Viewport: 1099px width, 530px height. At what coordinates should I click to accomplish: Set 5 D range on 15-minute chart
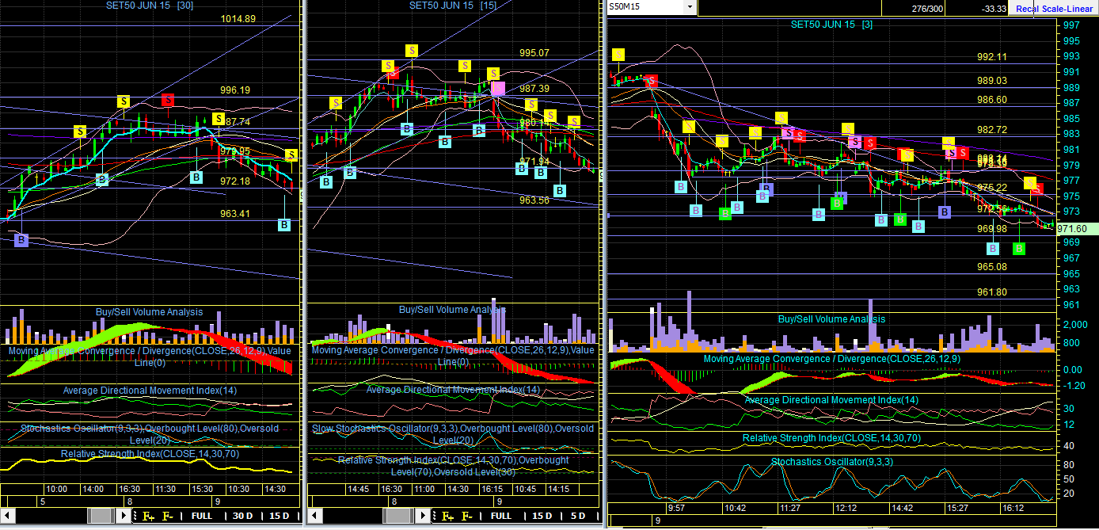(578, 516)
